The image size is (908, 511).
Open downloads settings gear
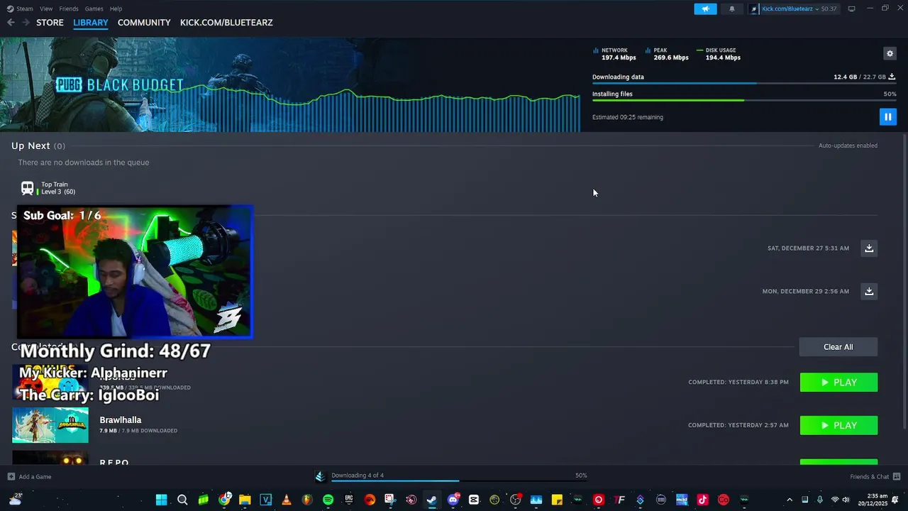tap(890, 53)
